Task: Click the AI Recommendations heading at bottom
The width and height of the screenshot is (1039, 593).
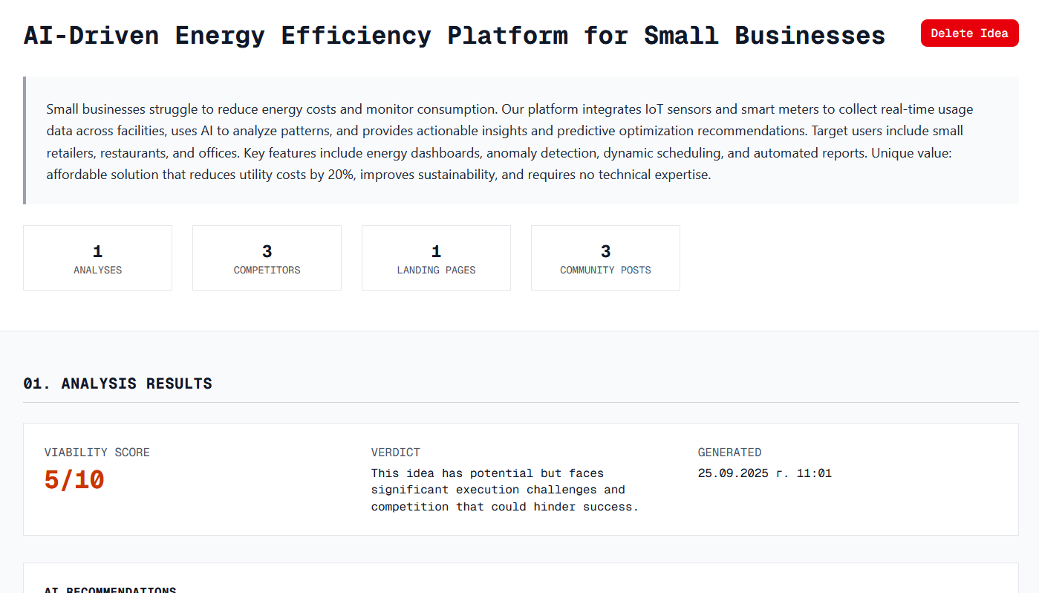Action: [x=110, y=590]
